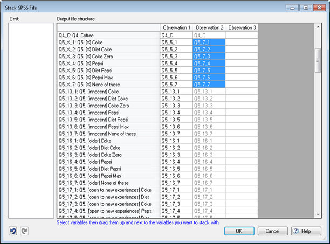Click highlighted cell Q5_7_5
This screenshot has height=244, width=330.
tap(209, 71)
